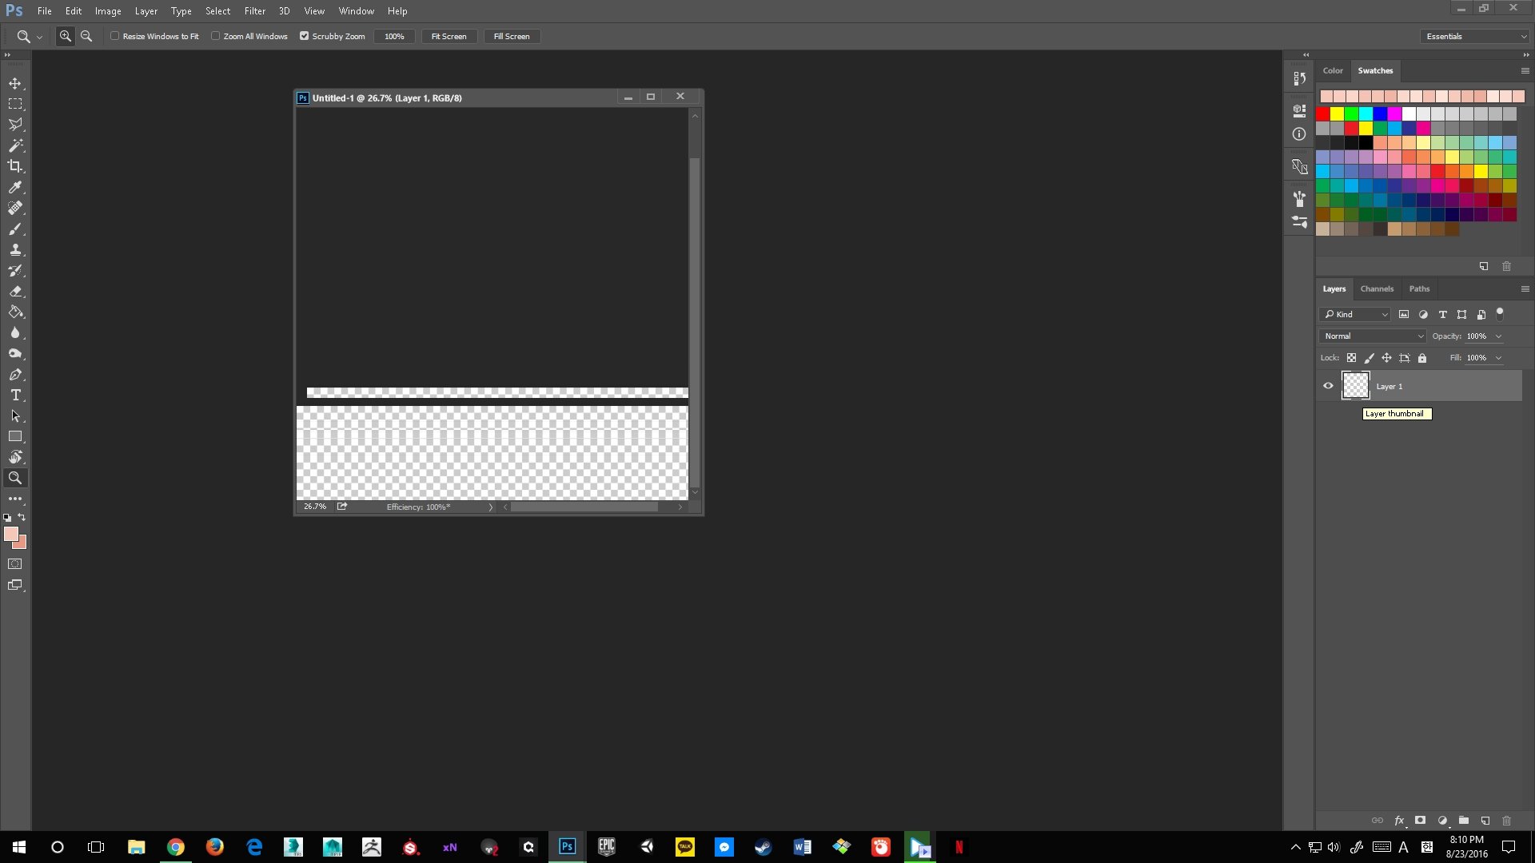
Task: Select the Hand tool
Action: (x=15, y=457)
